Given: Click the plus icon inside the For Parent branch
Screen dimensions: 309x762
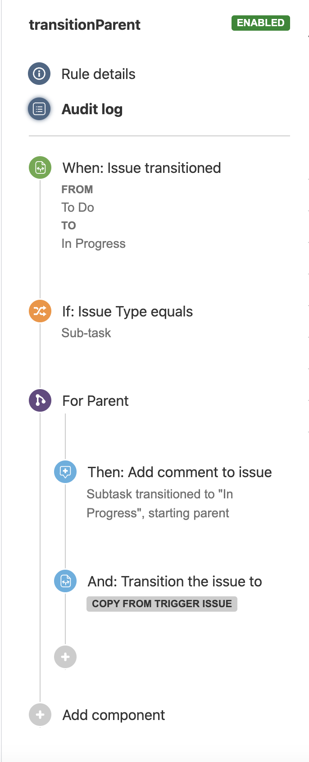Looking at the screenshot, I should (65, 657).
